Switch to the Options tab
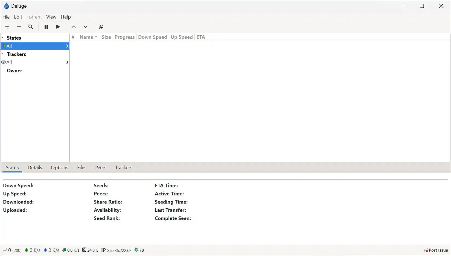The height and width of the screenshot is (256, 451). click(59, 167)
